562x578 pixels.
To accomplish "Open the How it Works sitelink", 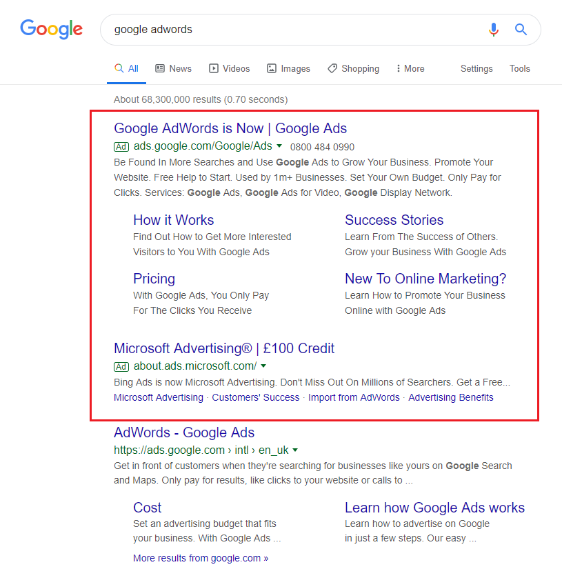I will coord(174,220).
